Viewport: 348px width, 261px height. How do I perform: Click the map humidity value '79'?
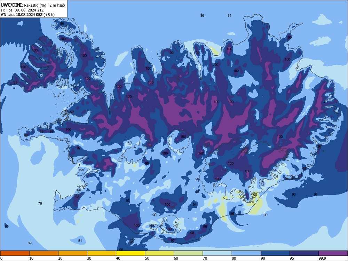(40, 203)
